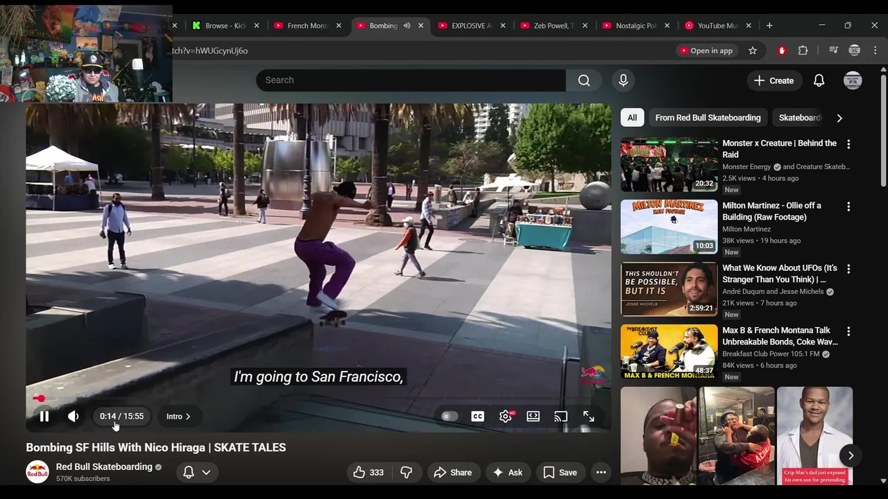Screen dimensions: 888x499
Task: Open the Ask AI button
Action: coord(507,473)
